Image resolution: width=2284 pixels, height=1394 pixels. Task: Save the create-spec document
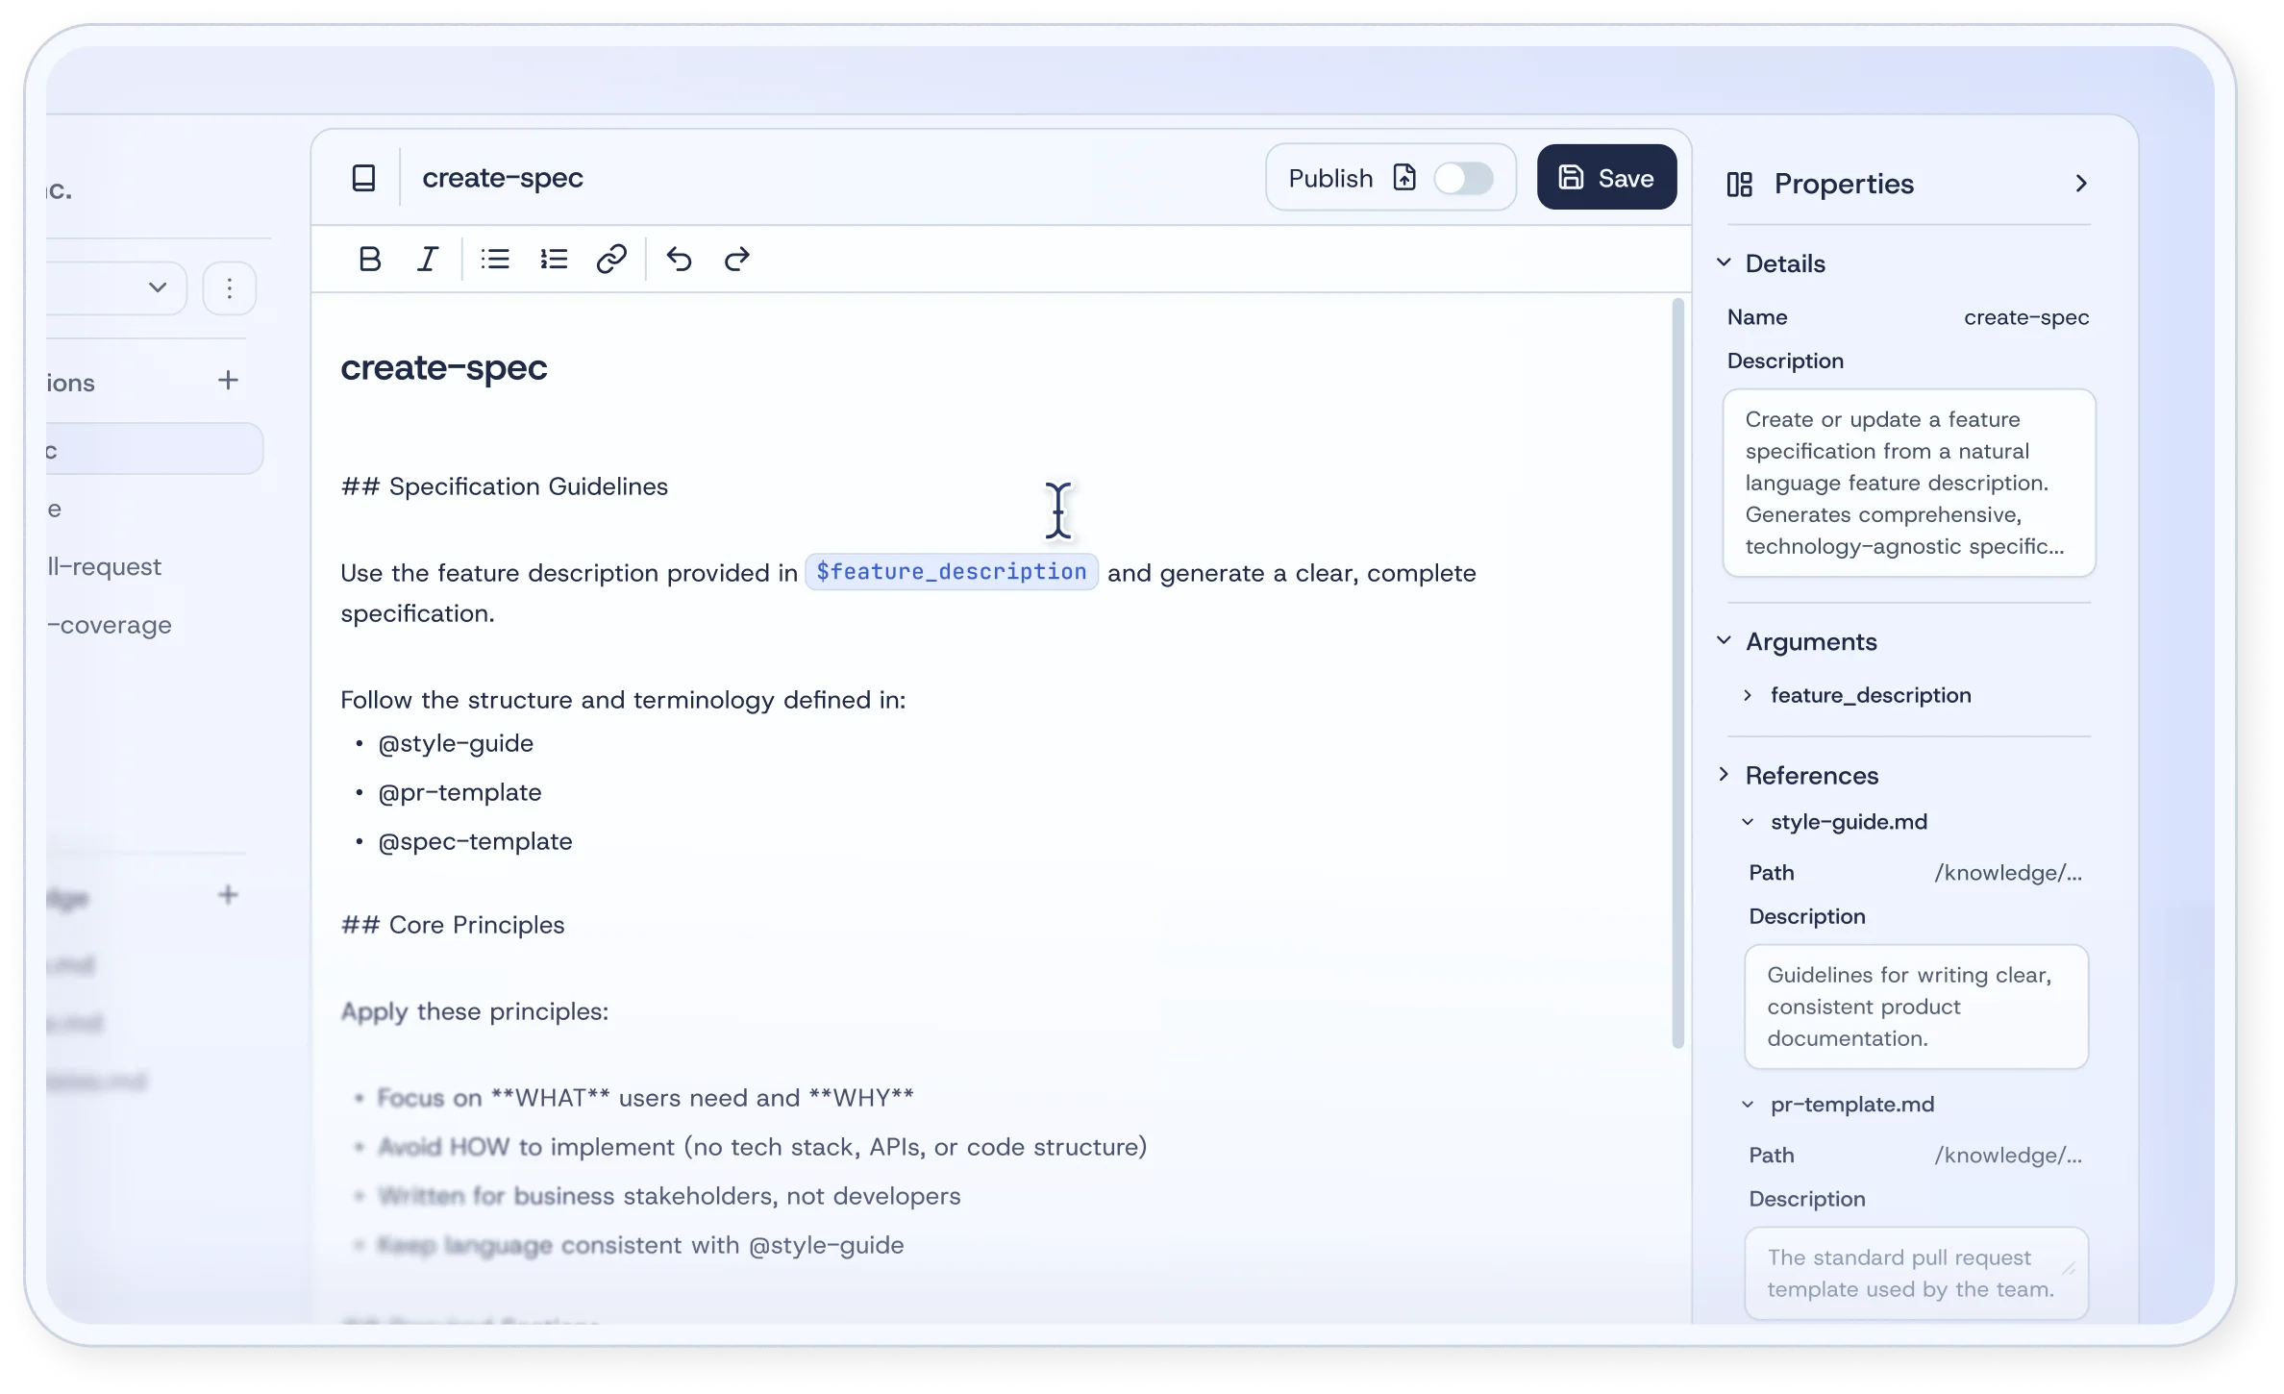pos(1605,177)
